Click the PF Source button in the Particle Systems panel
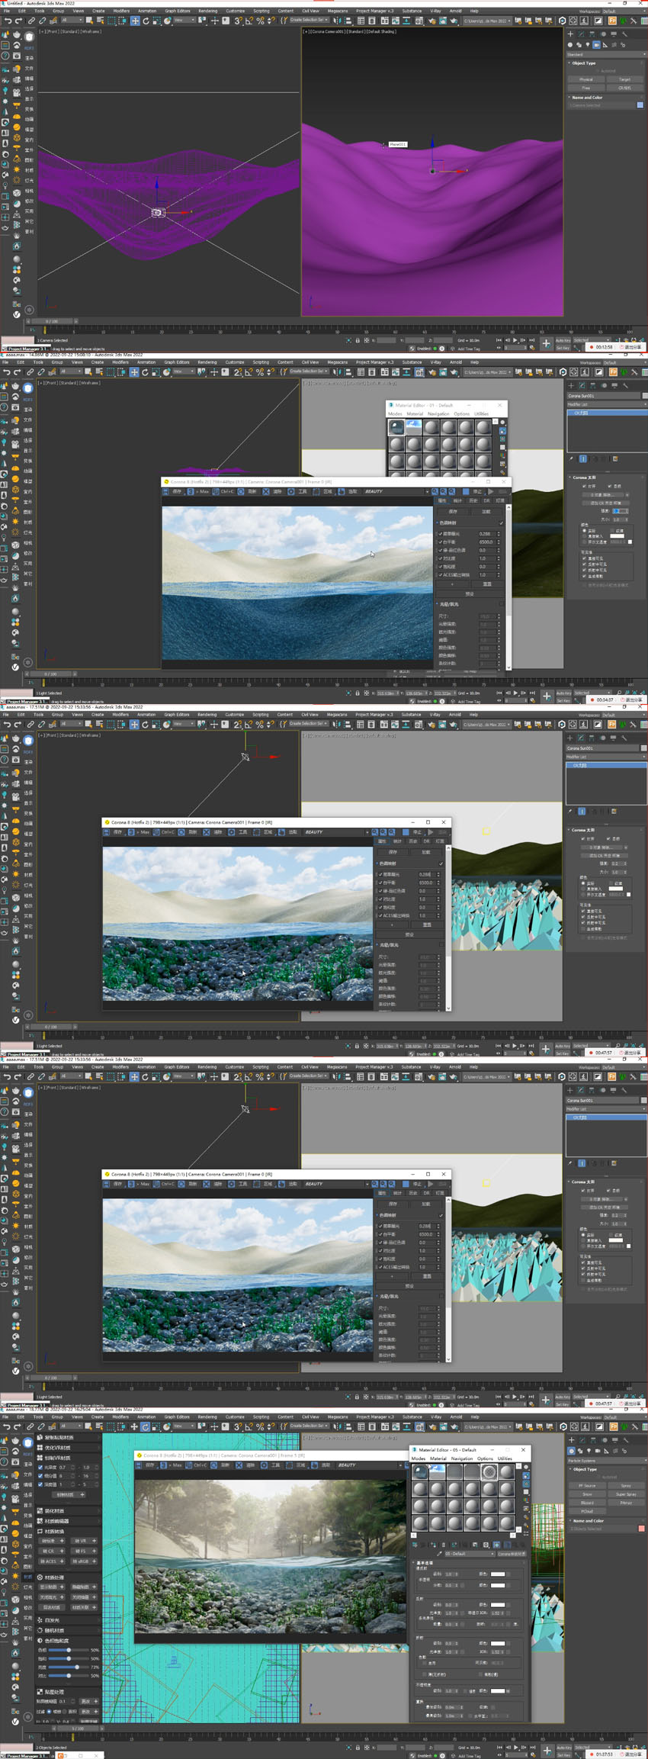Image resolution: width=648 pixels, height=1759 pixels. tap(587, 1485)
